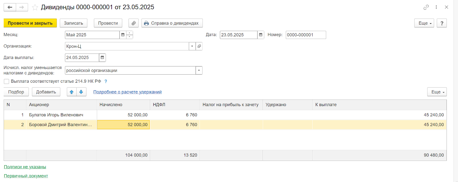The width and height of the screenshot is (458, 182).
Task: Open Организация record with open button
Action: click(199, 46)
